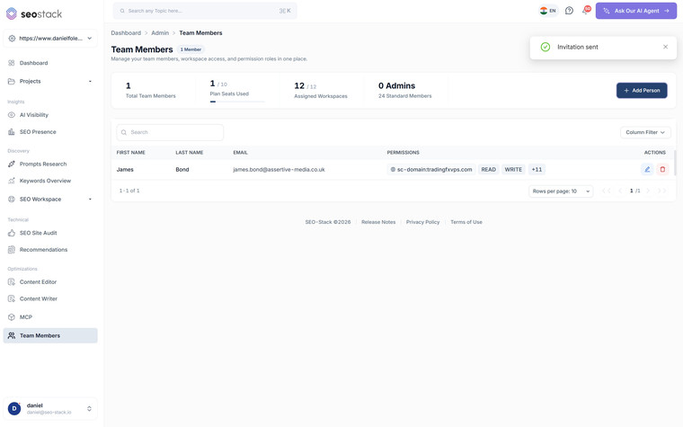Click the Projects folder icon
The image size is (683, 427).
pos(12,81)
